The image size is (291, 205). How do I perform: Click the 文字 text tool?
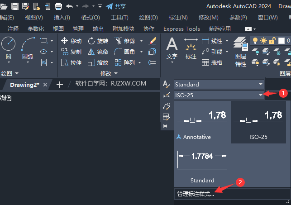172,48
